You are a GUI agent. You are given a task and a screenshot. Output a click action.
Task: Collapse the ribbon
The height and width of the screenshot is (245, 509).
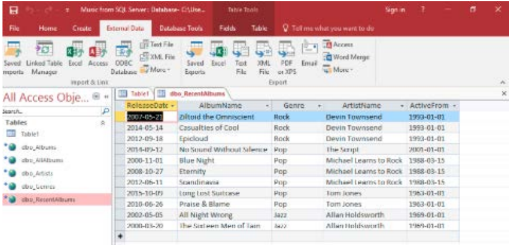[x=503, y=82]
